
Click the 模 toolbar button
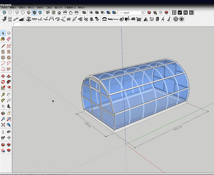click(x=191, y=12)
